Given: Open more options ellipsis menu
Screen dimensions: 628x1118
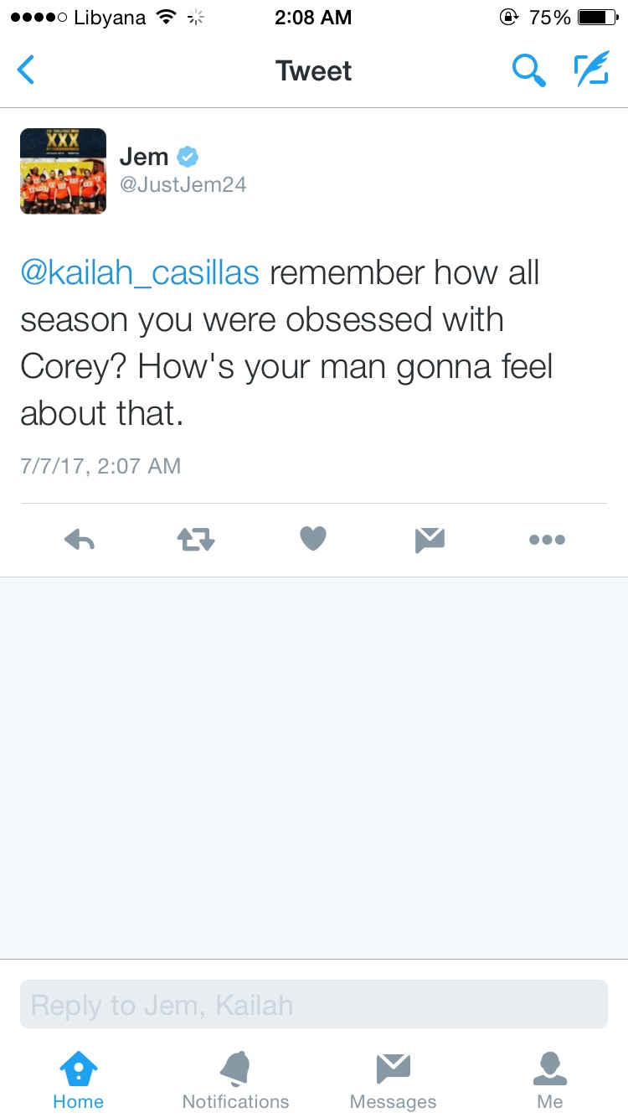Looking at the screenshot, I should coord(547,540).
